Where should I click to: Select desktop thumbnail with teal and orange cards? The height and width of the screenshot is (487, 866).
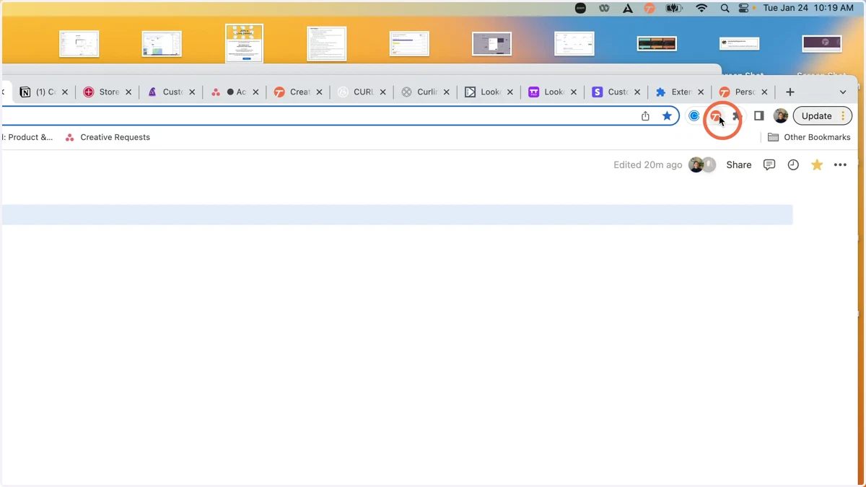pos(657,43)
